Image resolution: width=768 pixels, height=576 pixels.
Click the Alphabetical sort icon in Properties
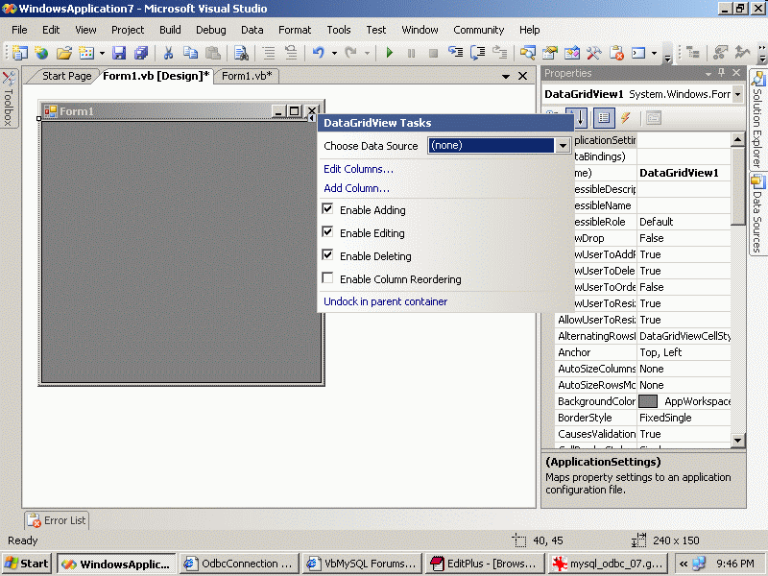577,118
